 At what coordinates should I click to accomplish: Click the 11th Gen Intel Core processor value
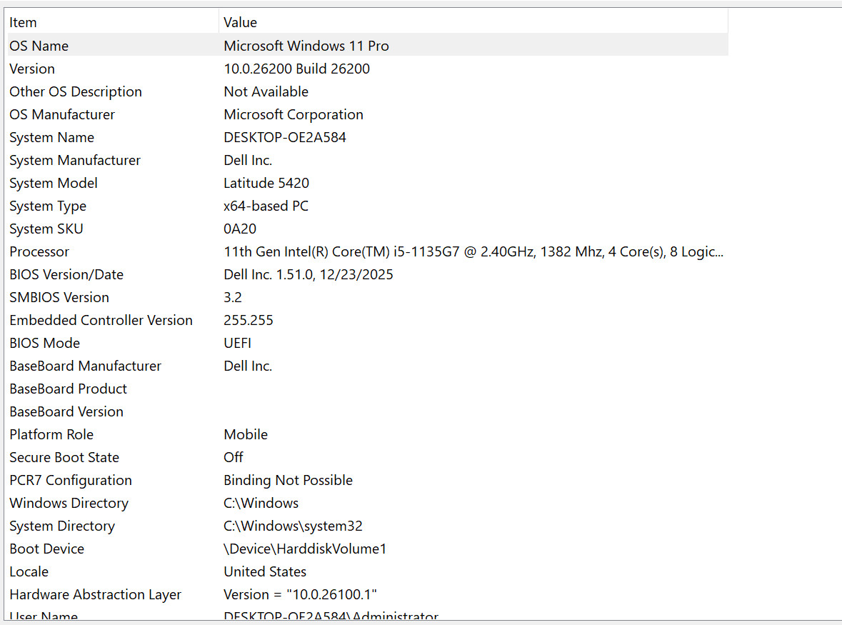click(x=473, y=252)
